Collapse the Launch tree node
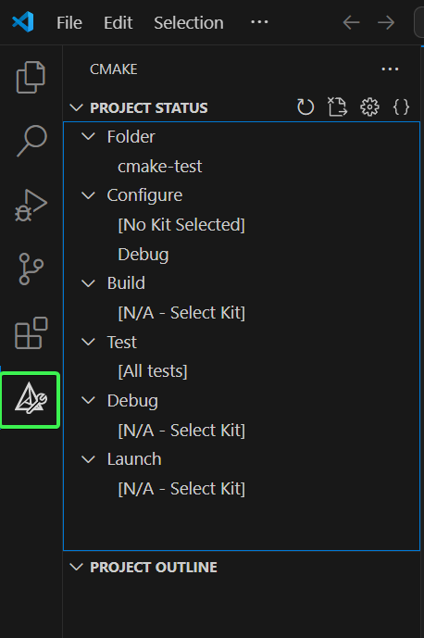This screenshot has height=638, width=424. click(88, 460)
